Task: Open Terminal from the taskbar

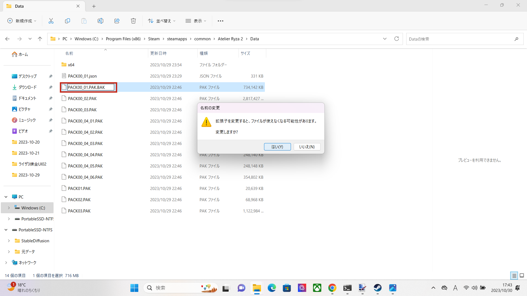Action: [x=347, y=288]
